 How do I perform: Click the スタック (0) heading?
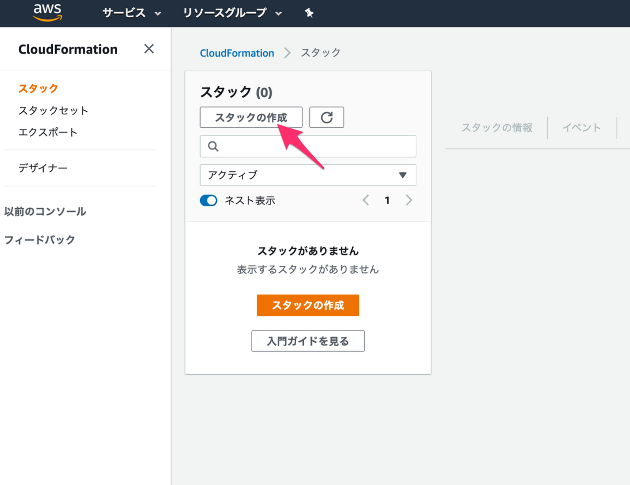click(236, 92)
